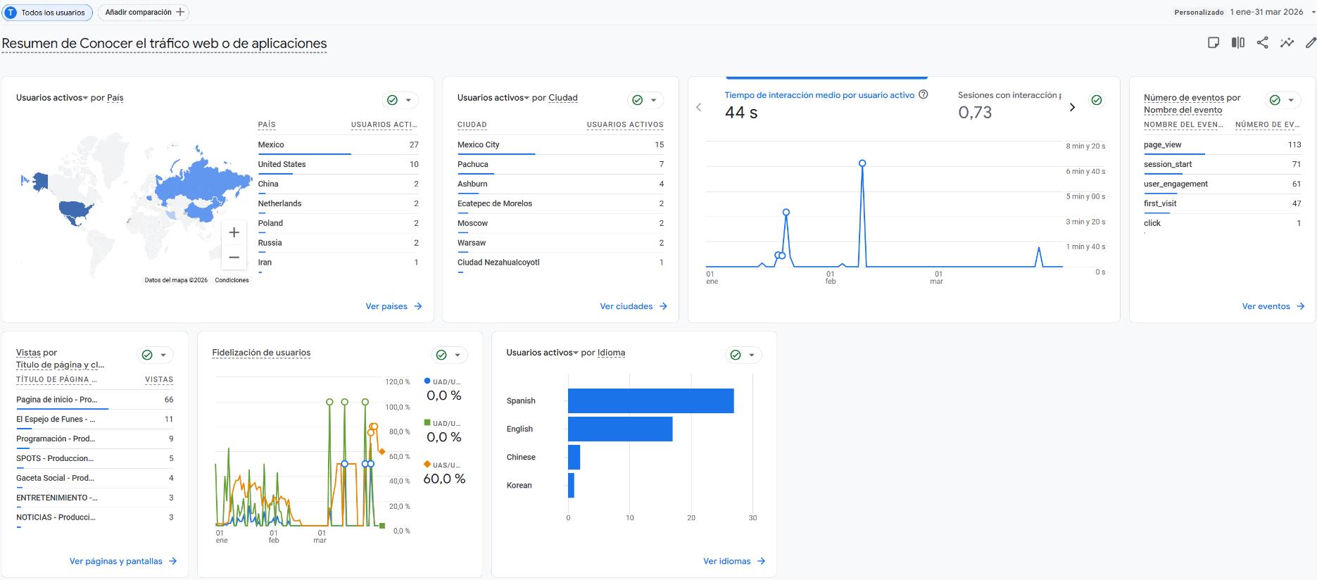Image resolution: width=1317 pixels, height=580 pixels.
Task: Click green check on Idioma card
Action: 736,355
